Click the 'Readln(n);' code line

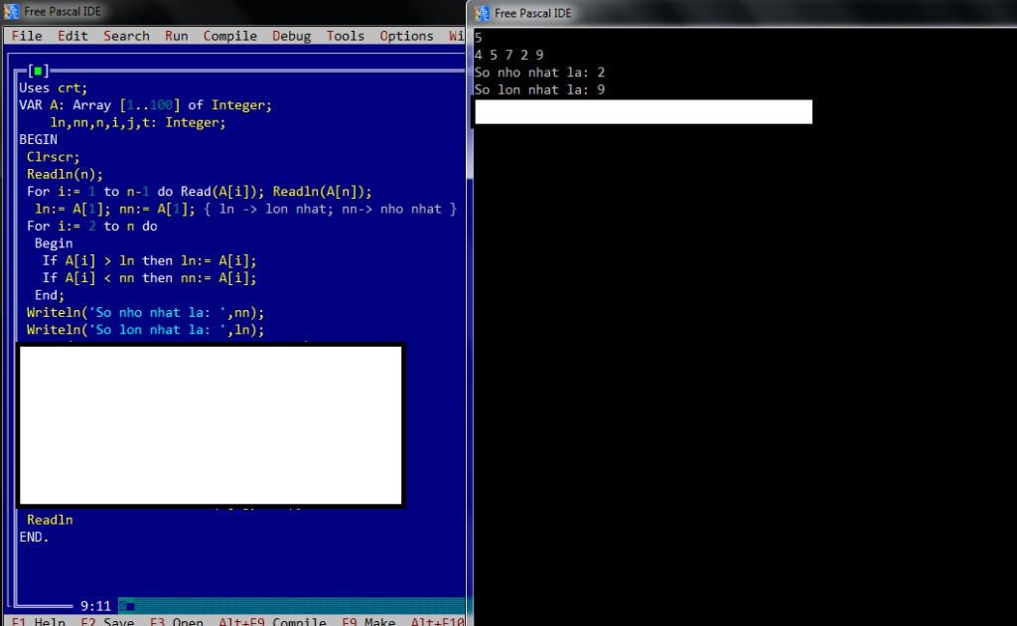[x=65, y=174]
